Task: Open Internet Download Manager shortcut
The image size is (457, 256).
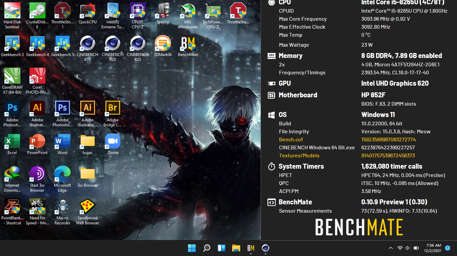Action: (x=12, y=179)
